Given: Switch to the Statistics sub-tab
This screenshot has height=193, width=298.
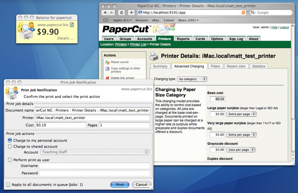Looking at the screenshot, I should pyautogui.click(x=259, y=66).
